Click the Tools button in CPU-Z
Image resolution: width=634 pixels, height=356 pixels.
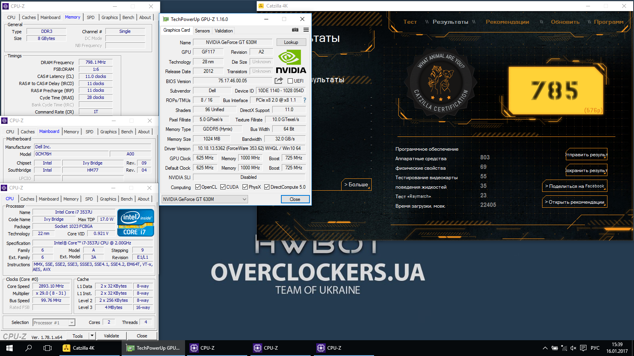point(78,336)
